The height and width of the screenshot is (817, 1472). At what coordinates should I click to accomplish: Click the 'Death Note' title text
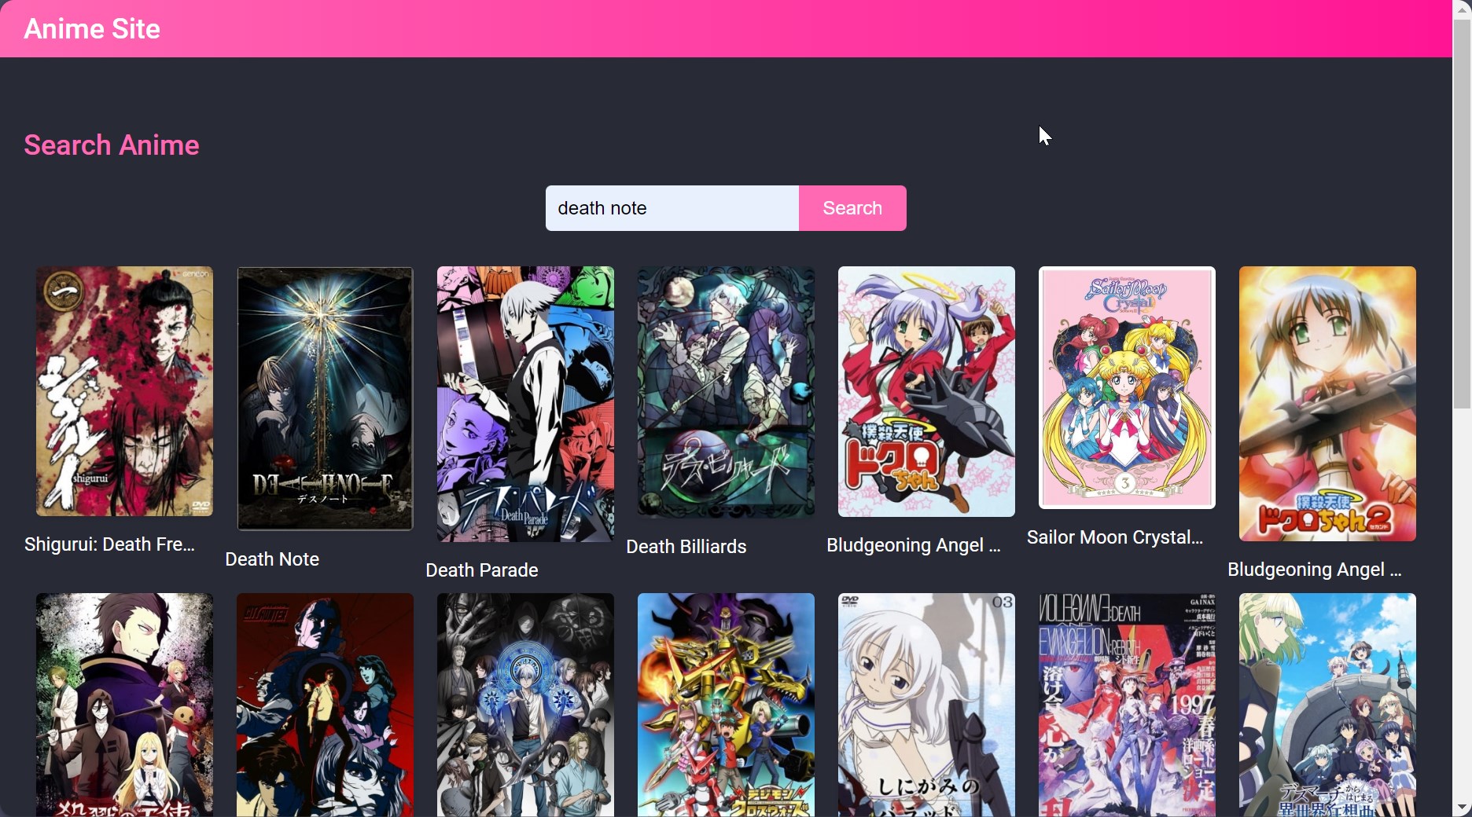click(x=272, y=559)
